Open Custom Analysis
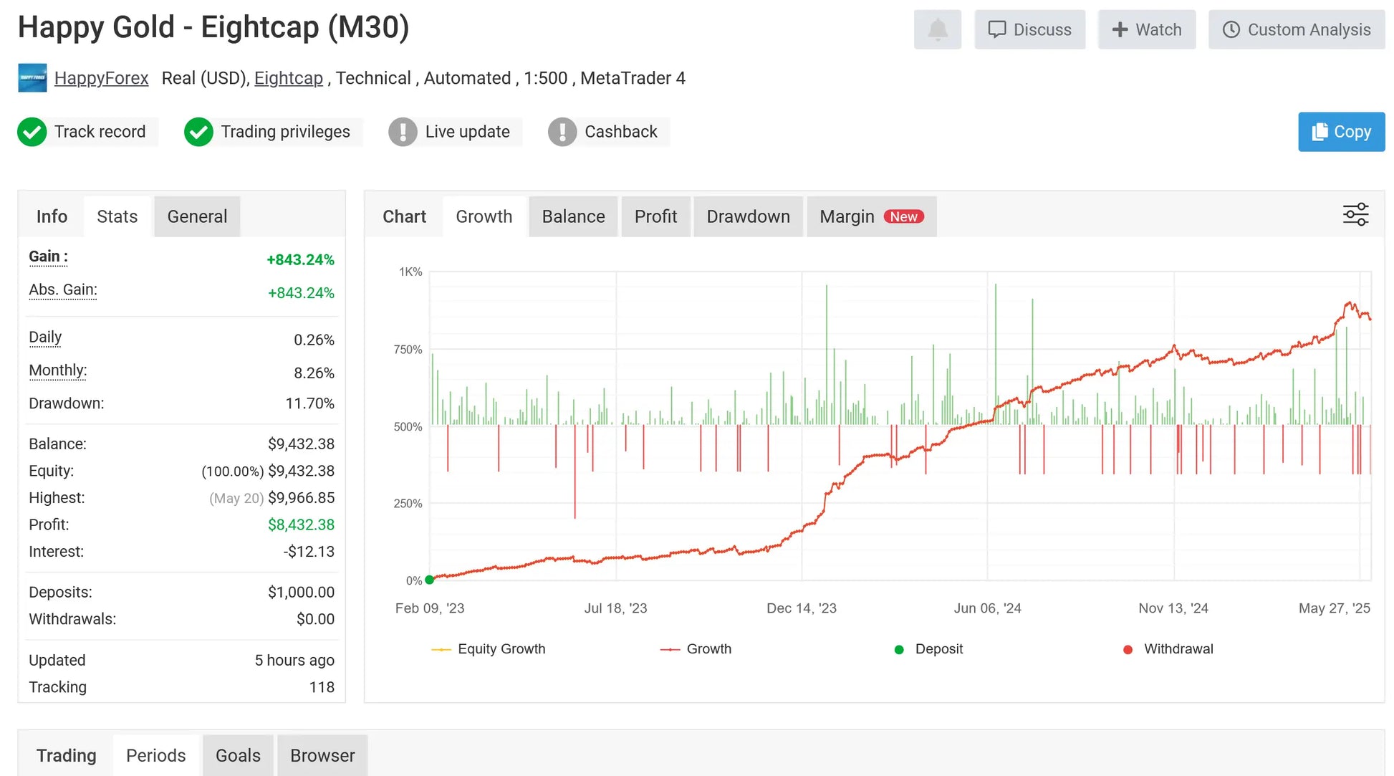Image resolution: width=1394 pixels, height=776 pixels. point(1296,29)
